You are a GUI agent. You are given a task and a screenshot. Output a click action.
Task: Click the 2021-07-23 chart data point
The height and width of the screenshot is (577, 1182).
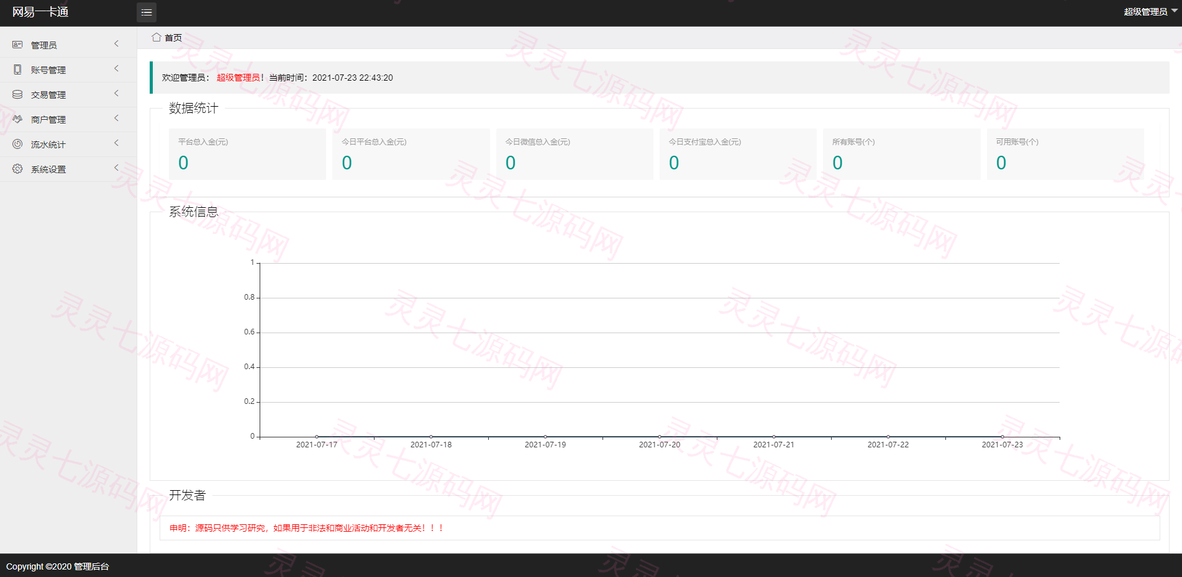tap(1002, 437)
